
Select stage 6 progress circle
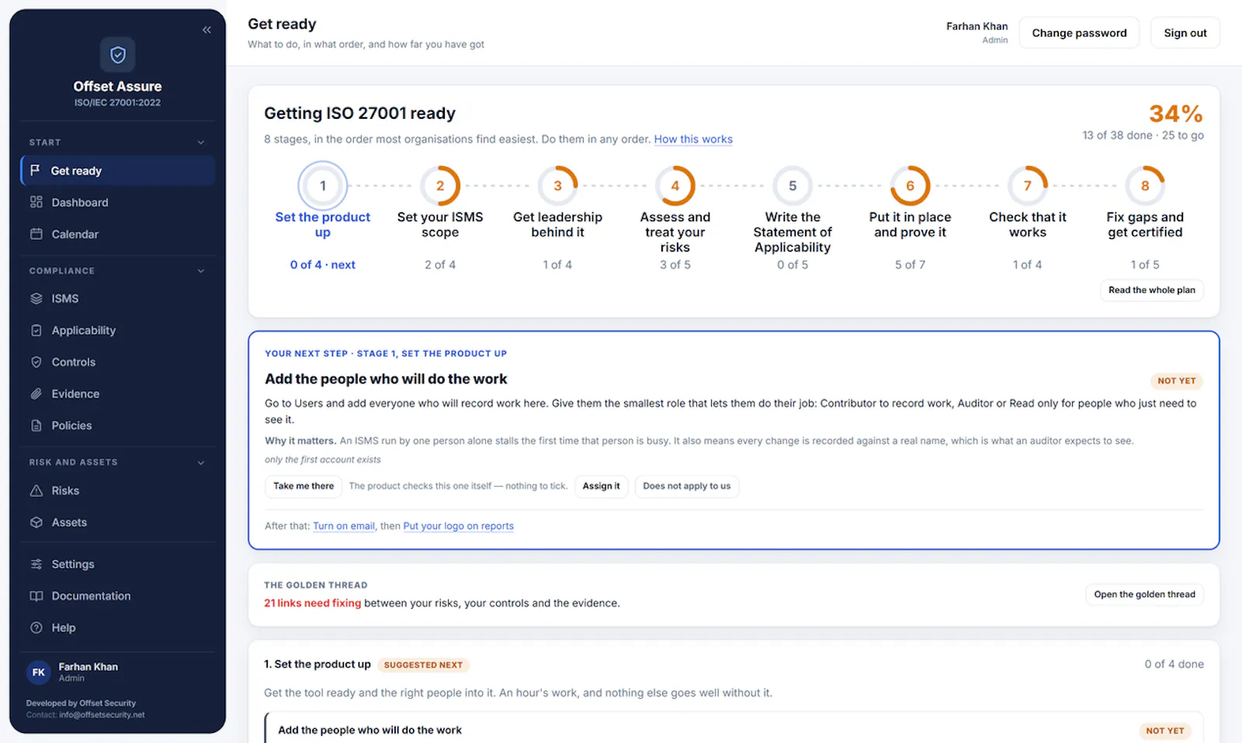point(910,186)
